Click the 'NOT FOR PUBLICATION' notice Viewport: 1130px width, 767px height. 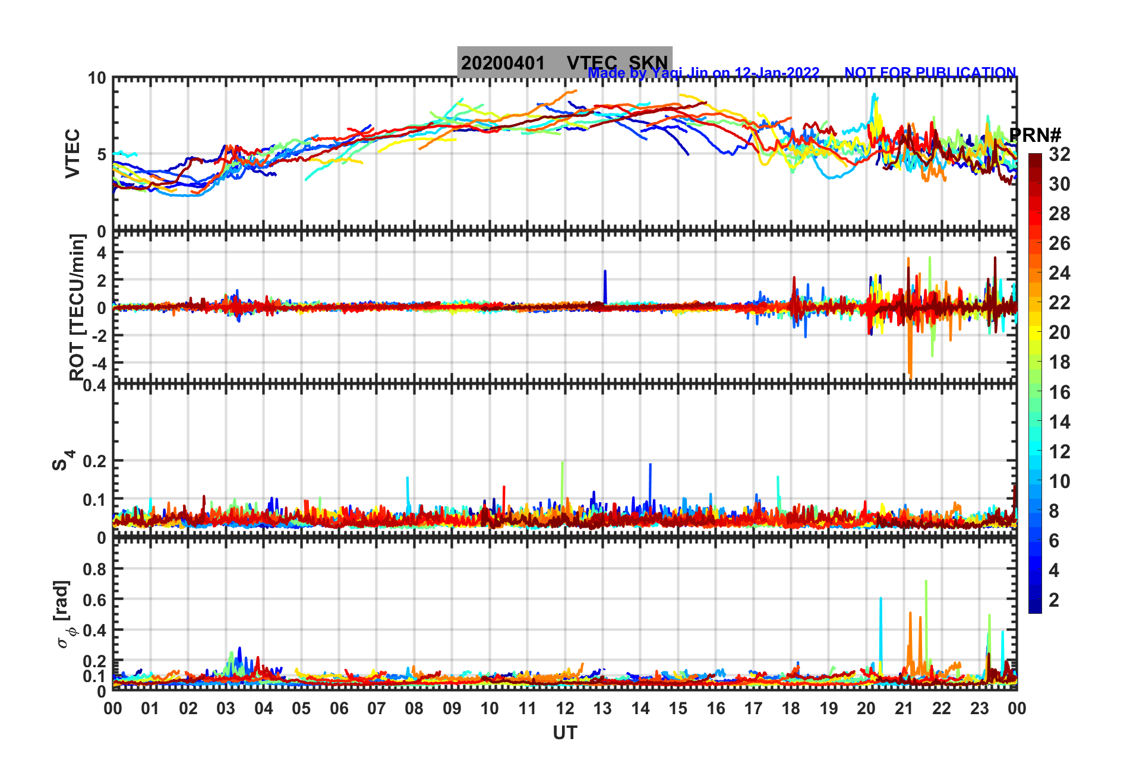click(930, 72)
